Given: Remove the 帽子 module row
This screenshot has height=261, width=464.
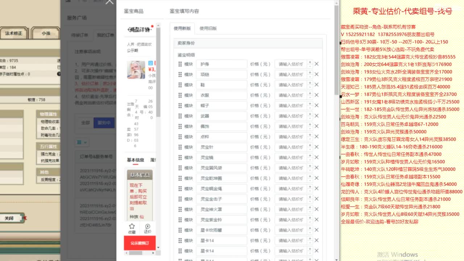Looking at the screenshot, I should [316, 105].
